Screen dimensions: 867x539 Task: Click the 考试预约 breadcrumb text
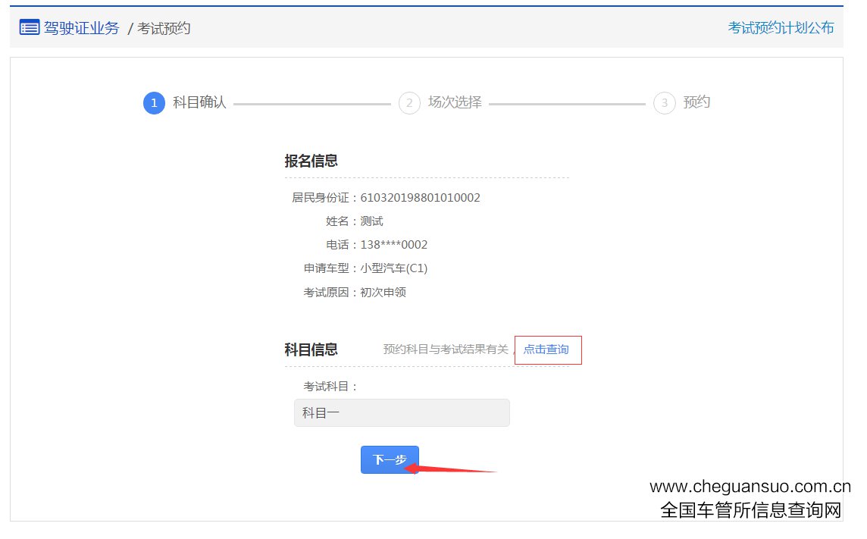[163, 29]
